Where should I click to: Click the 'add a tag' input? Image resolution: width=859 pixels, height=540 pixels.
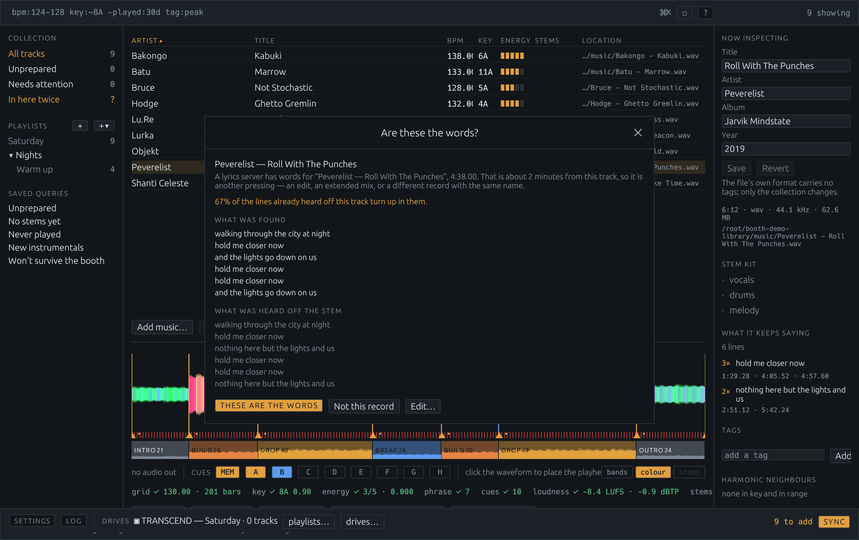click(773, 455)
